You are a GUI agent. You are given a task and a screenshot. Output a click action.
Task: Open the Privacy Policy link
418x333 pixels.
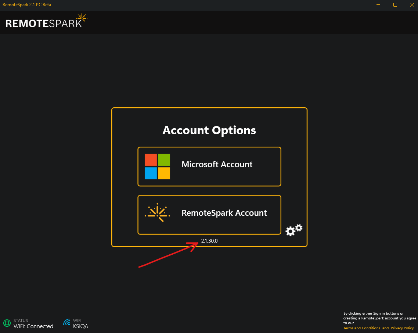pyautogui.click(x=402, y=328)
